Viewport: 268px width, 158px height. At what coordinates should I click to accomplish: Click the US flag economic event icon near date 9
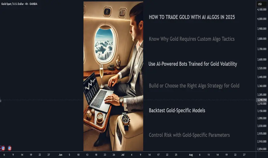pyautogui.click(x=9, y=148)
